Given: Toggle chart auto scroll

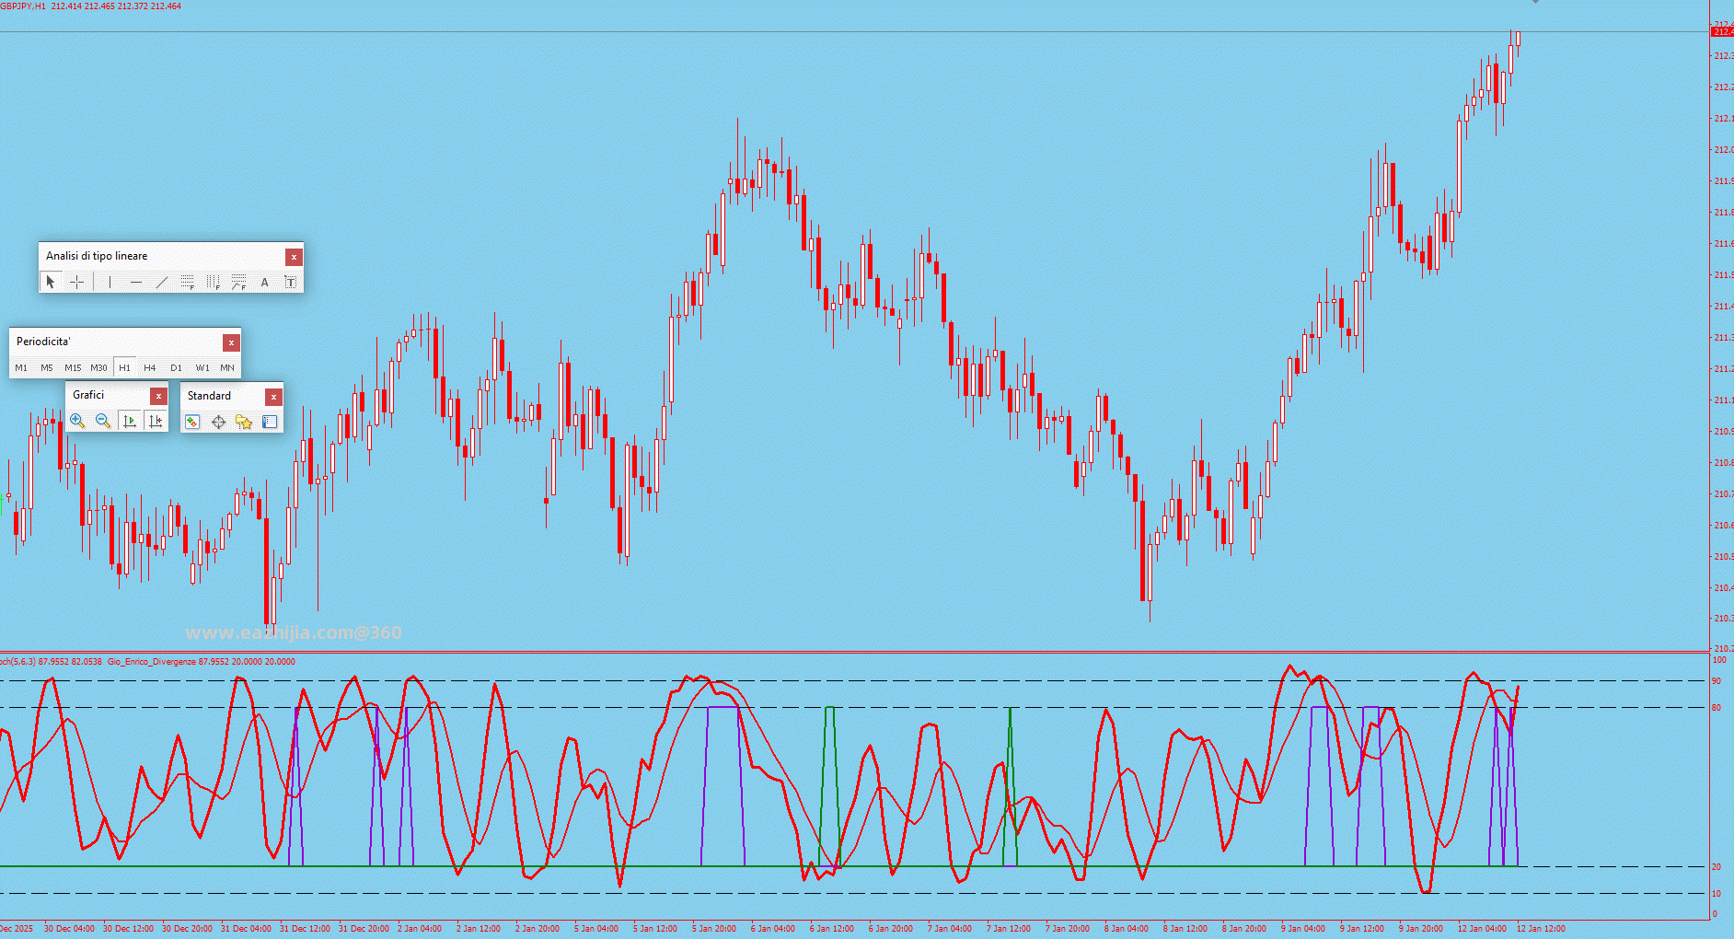Looking at the screenshot, I should click(x=130, y=421).
